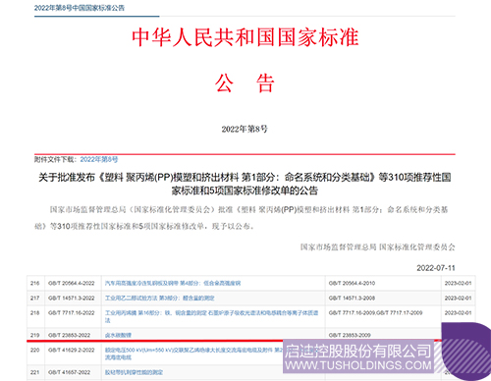Click the 2022-07-11 publication date text
This screenshot has width=491, height=381.
[x=436, y=268]
